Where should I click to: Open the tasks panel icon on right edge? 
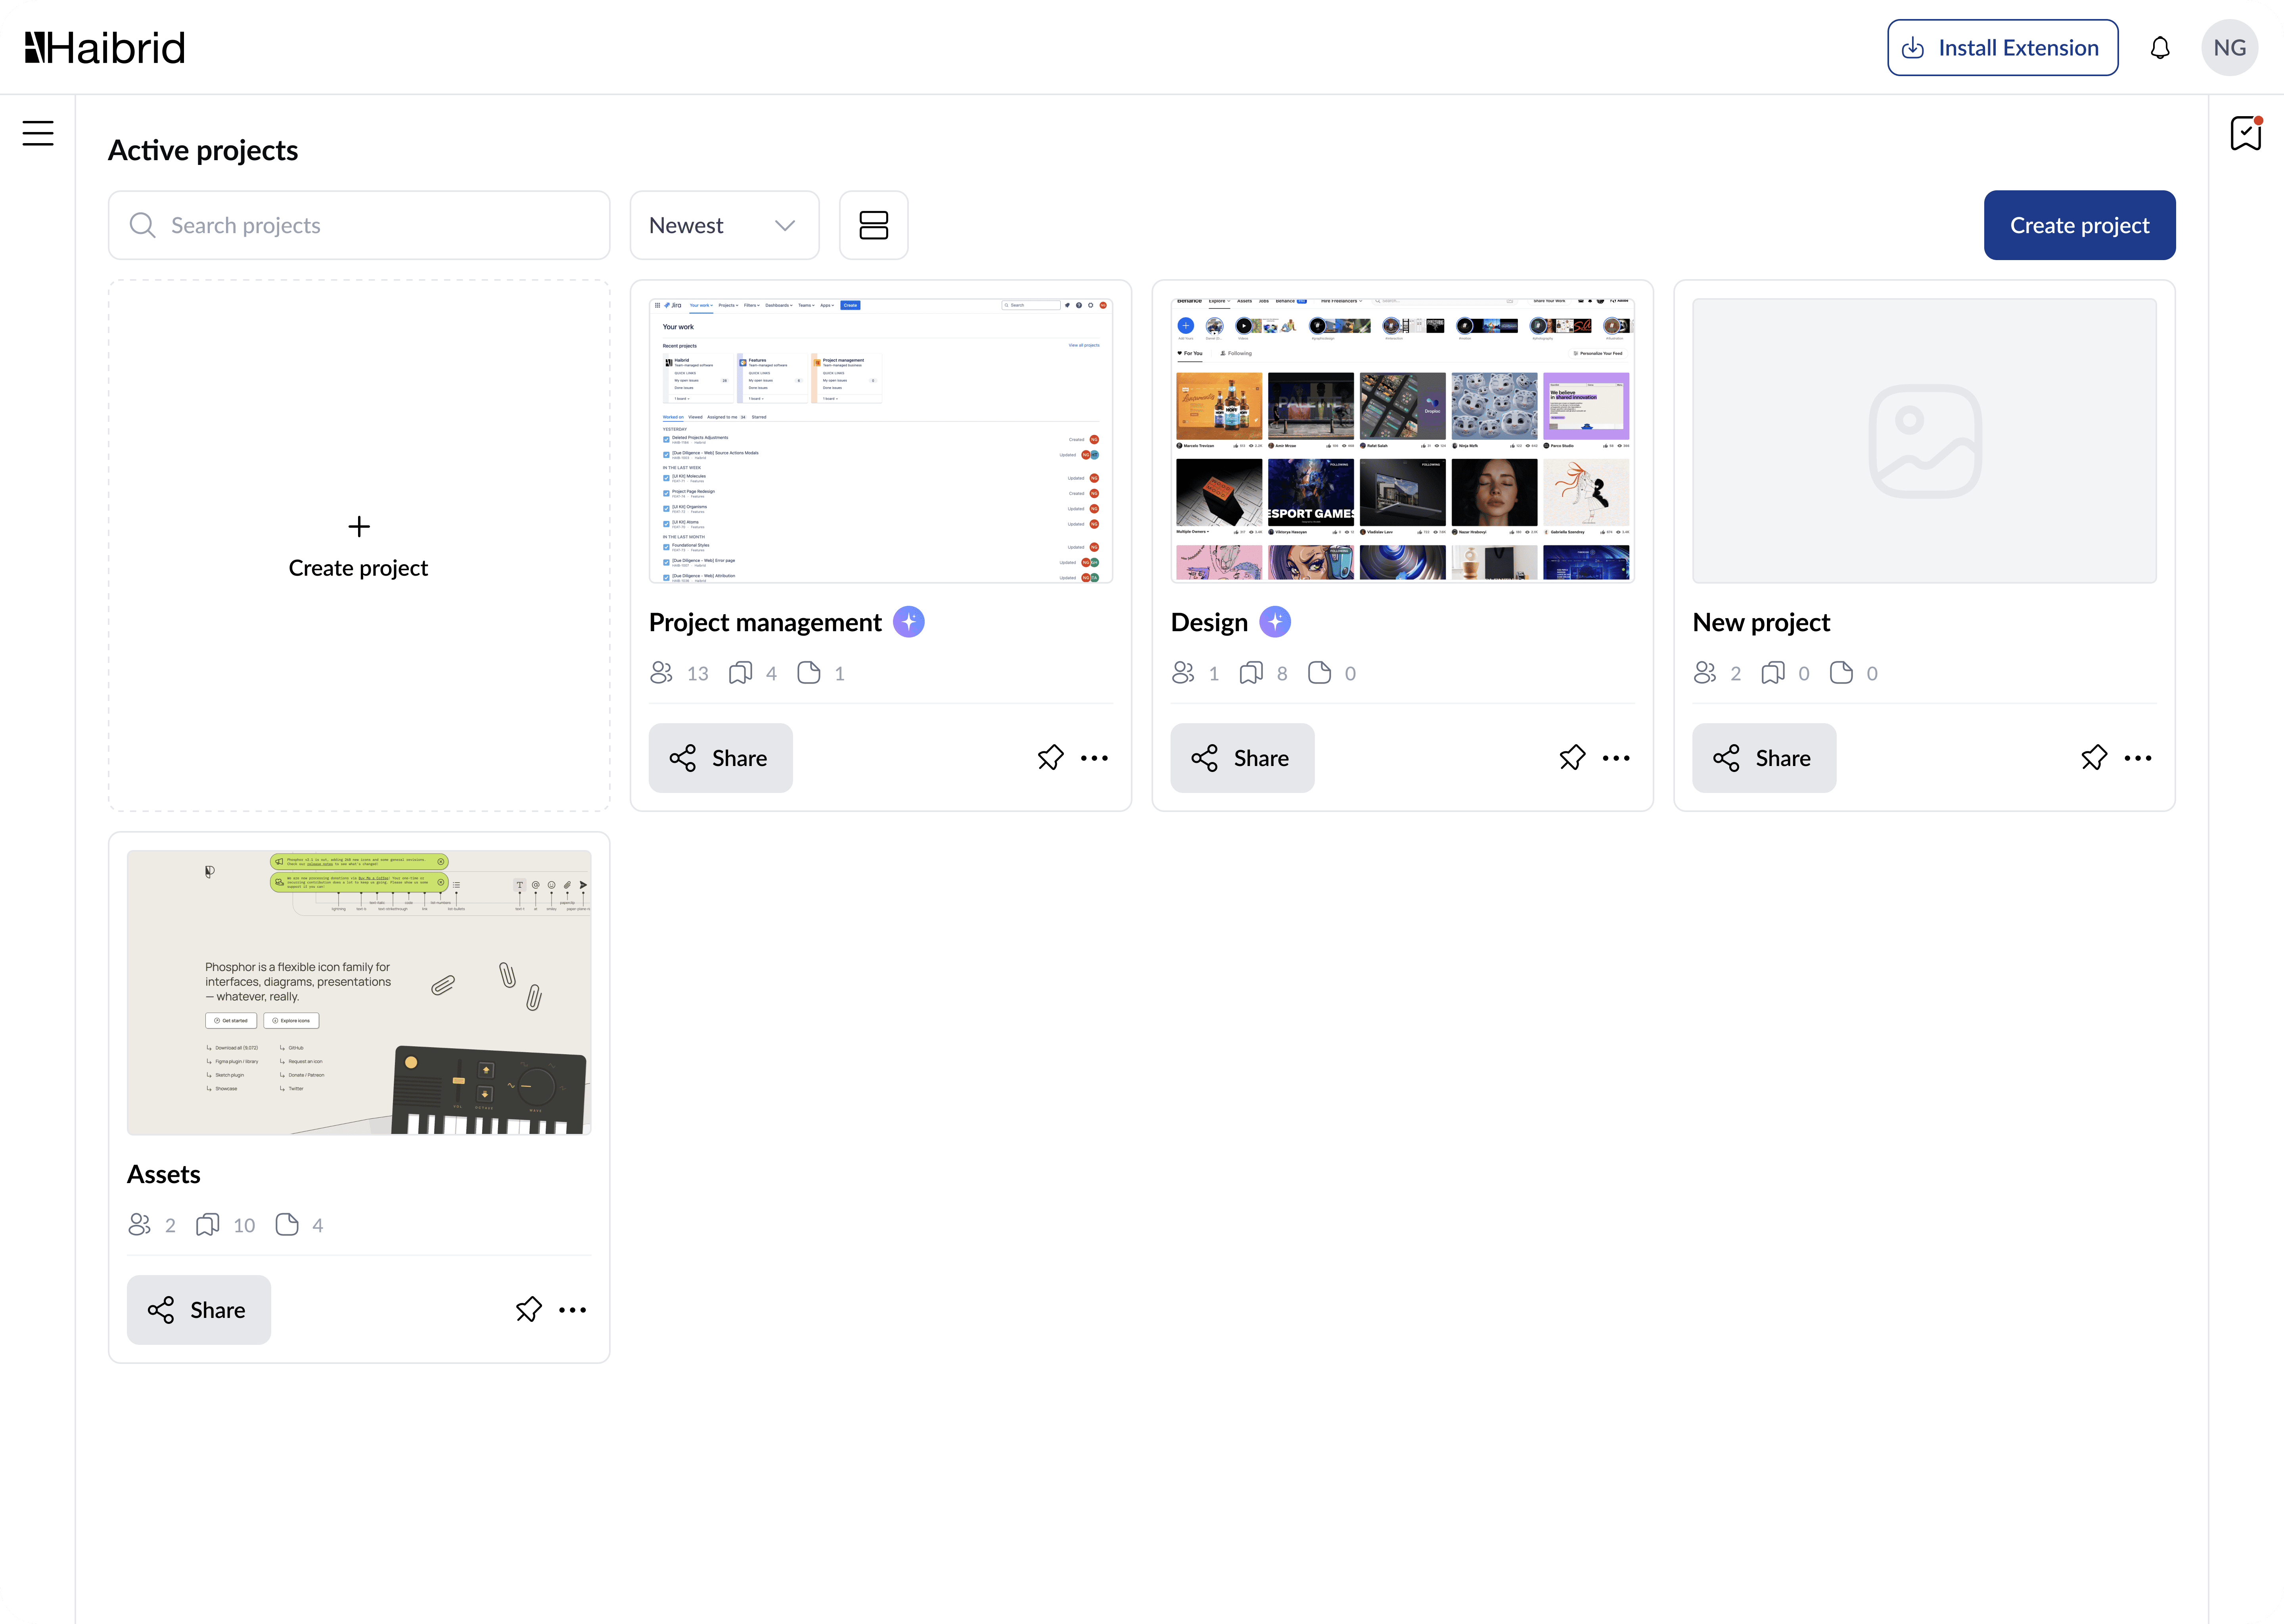click(2246, 133)
